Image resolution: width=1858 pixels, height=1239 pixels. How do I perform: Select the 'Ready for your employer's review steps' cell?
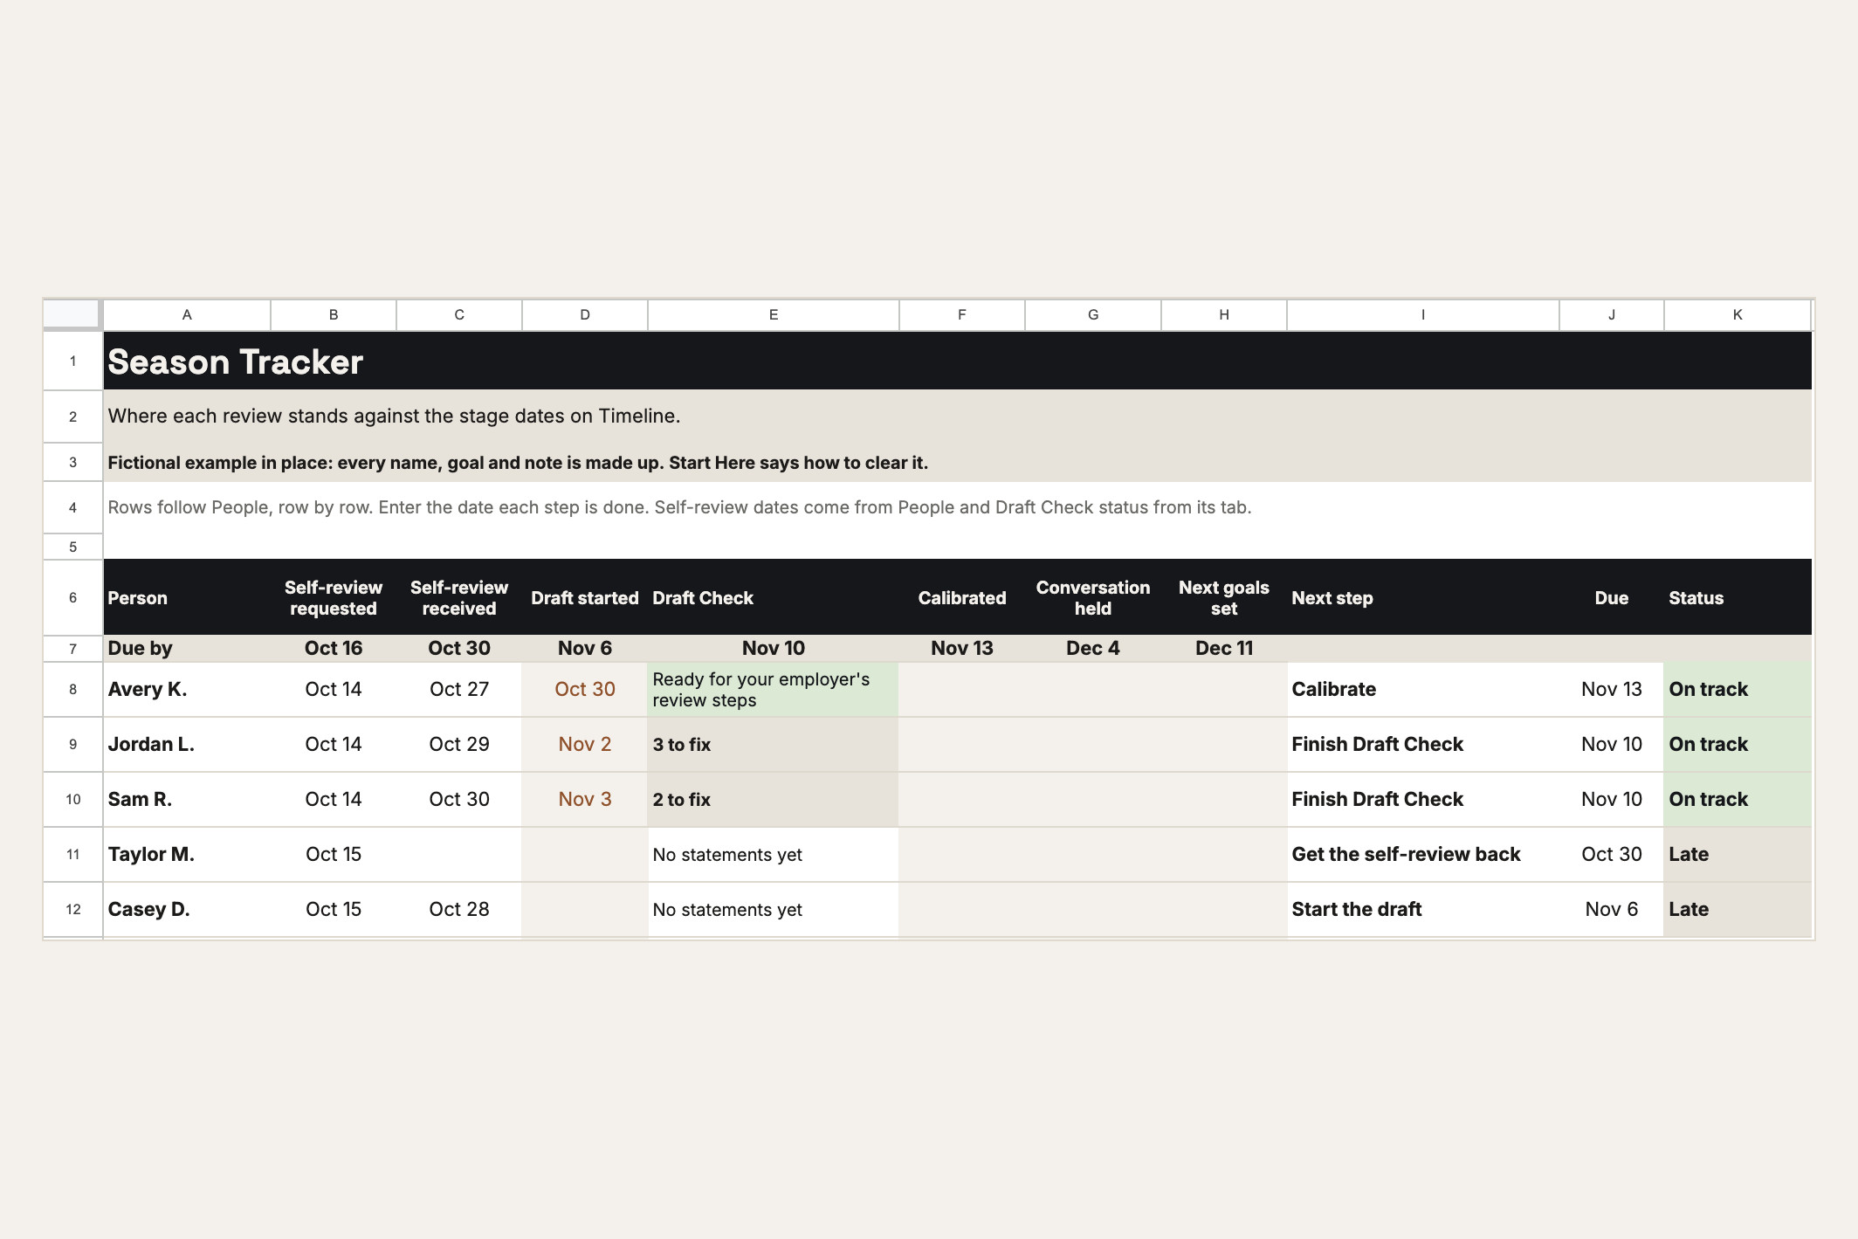click(x=773, y=690)
